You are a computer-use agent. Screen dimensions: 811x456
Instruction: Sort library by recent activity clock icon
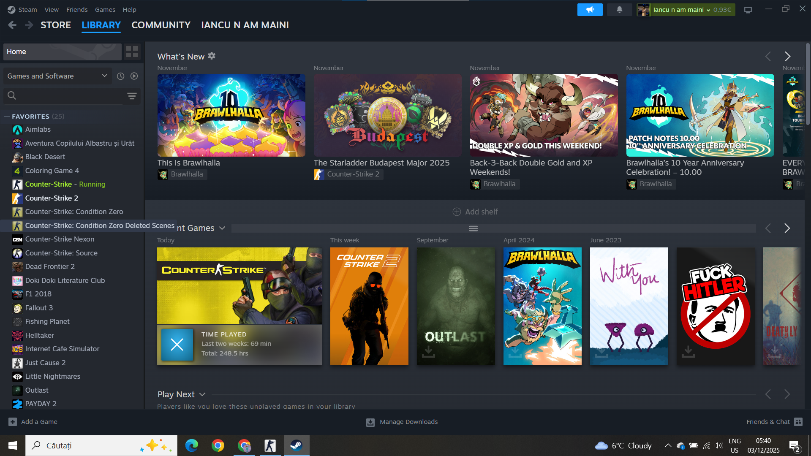point(120,76)
